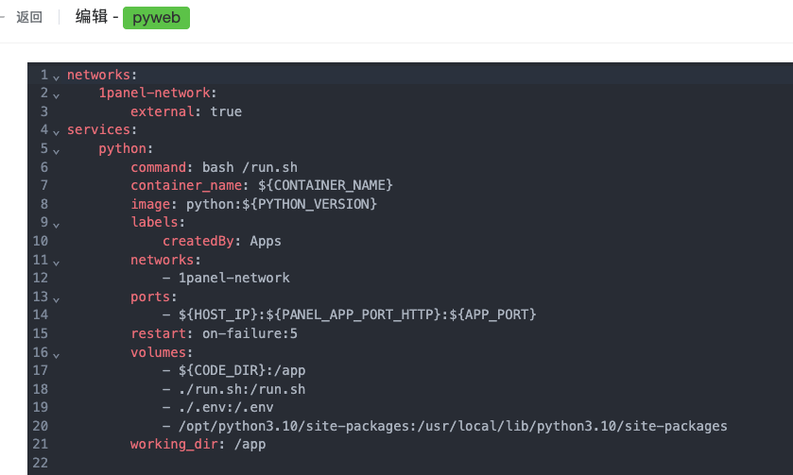Click the 'services' key on line 4
Screen dimensions: 793x475
[98, 129]
